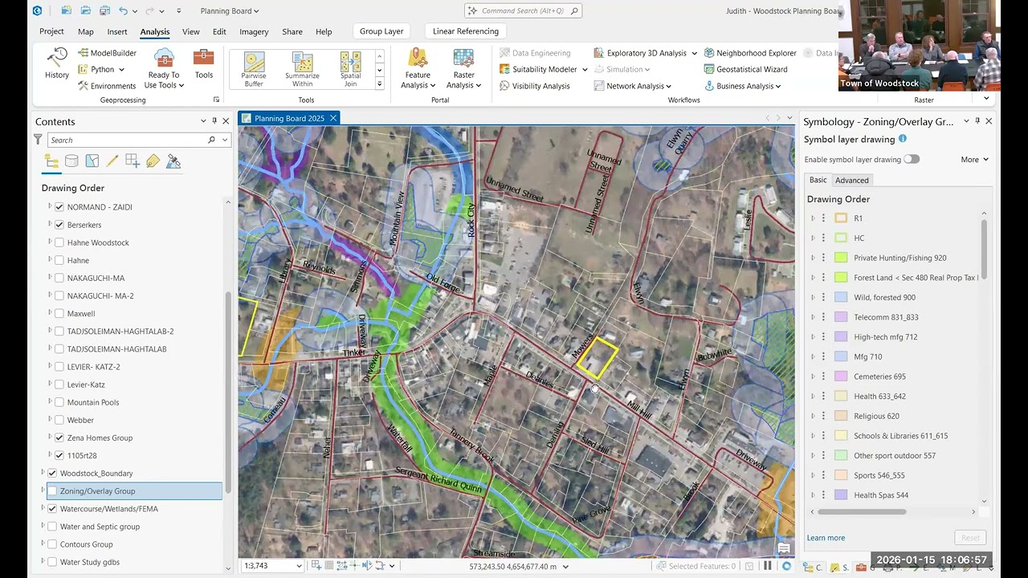Screen dimensions: 1028x578
Task: Uncheck the NORMAND - ZAIDI layer
Action: 59,207
